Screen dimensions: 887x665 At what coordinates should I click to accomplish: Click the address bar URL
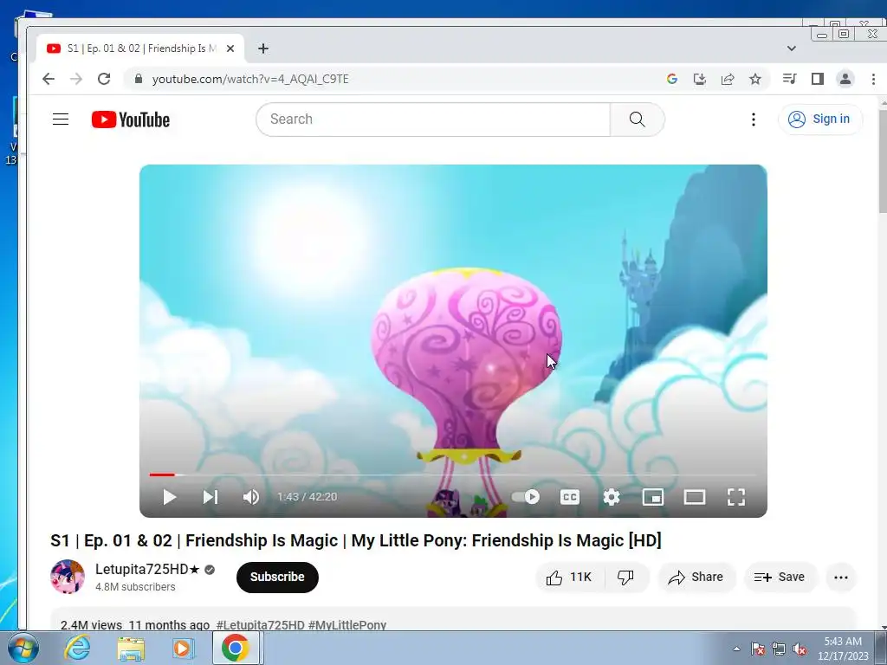pos(250,79)
